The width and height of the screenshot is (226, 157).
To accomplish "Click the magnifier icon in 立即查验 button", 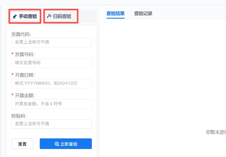I will tap(57, 144).
